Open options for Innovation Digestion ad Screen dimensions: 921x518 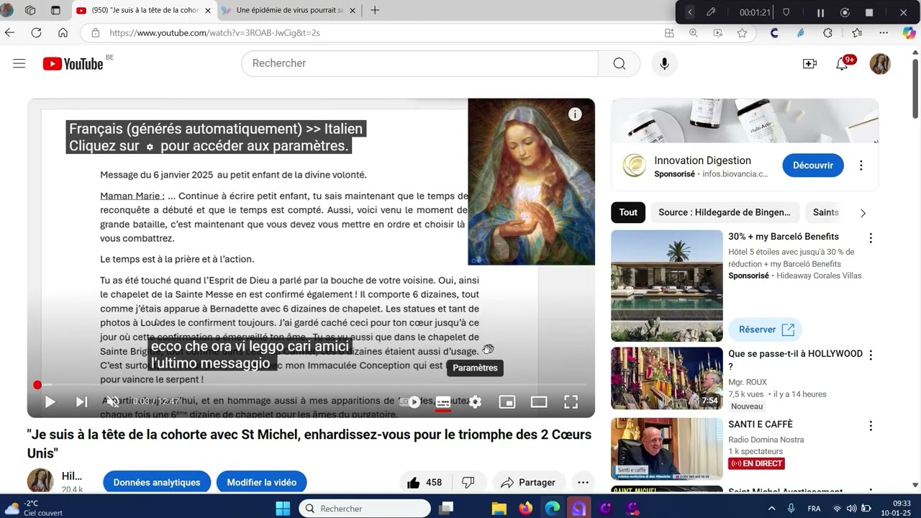[x=861, y=165]
